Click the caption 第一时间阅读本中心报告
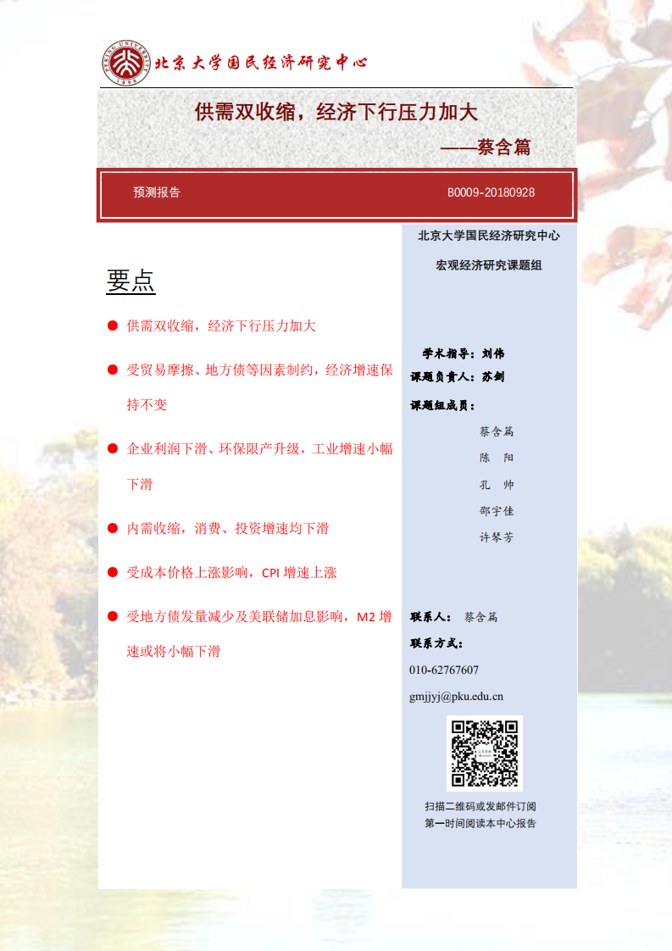 480,823
